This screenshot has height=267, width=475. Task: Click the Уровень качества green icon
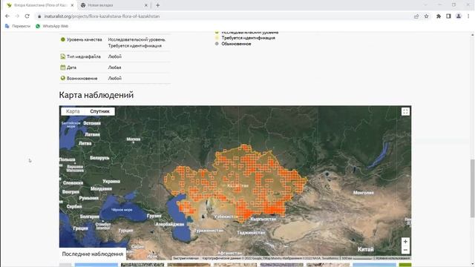tap(62, 39)
